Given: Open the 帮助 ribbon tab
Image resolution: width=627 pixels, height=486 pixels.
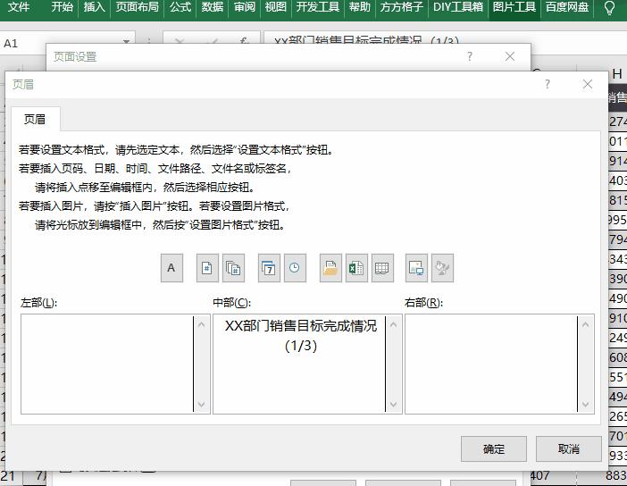Looking at the screenshot, I should point(359,7).
